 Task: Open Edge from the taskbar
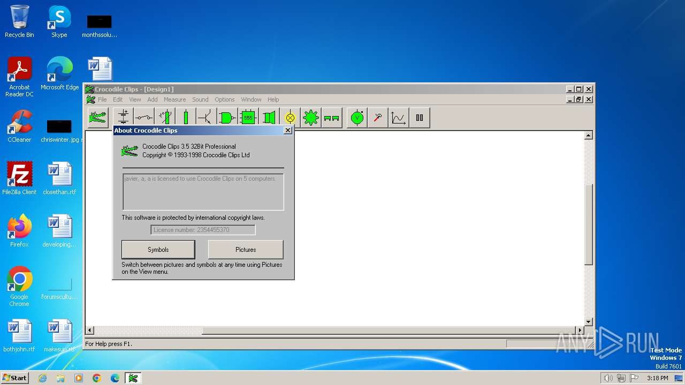pyautogui.click(x=115, y=378)
